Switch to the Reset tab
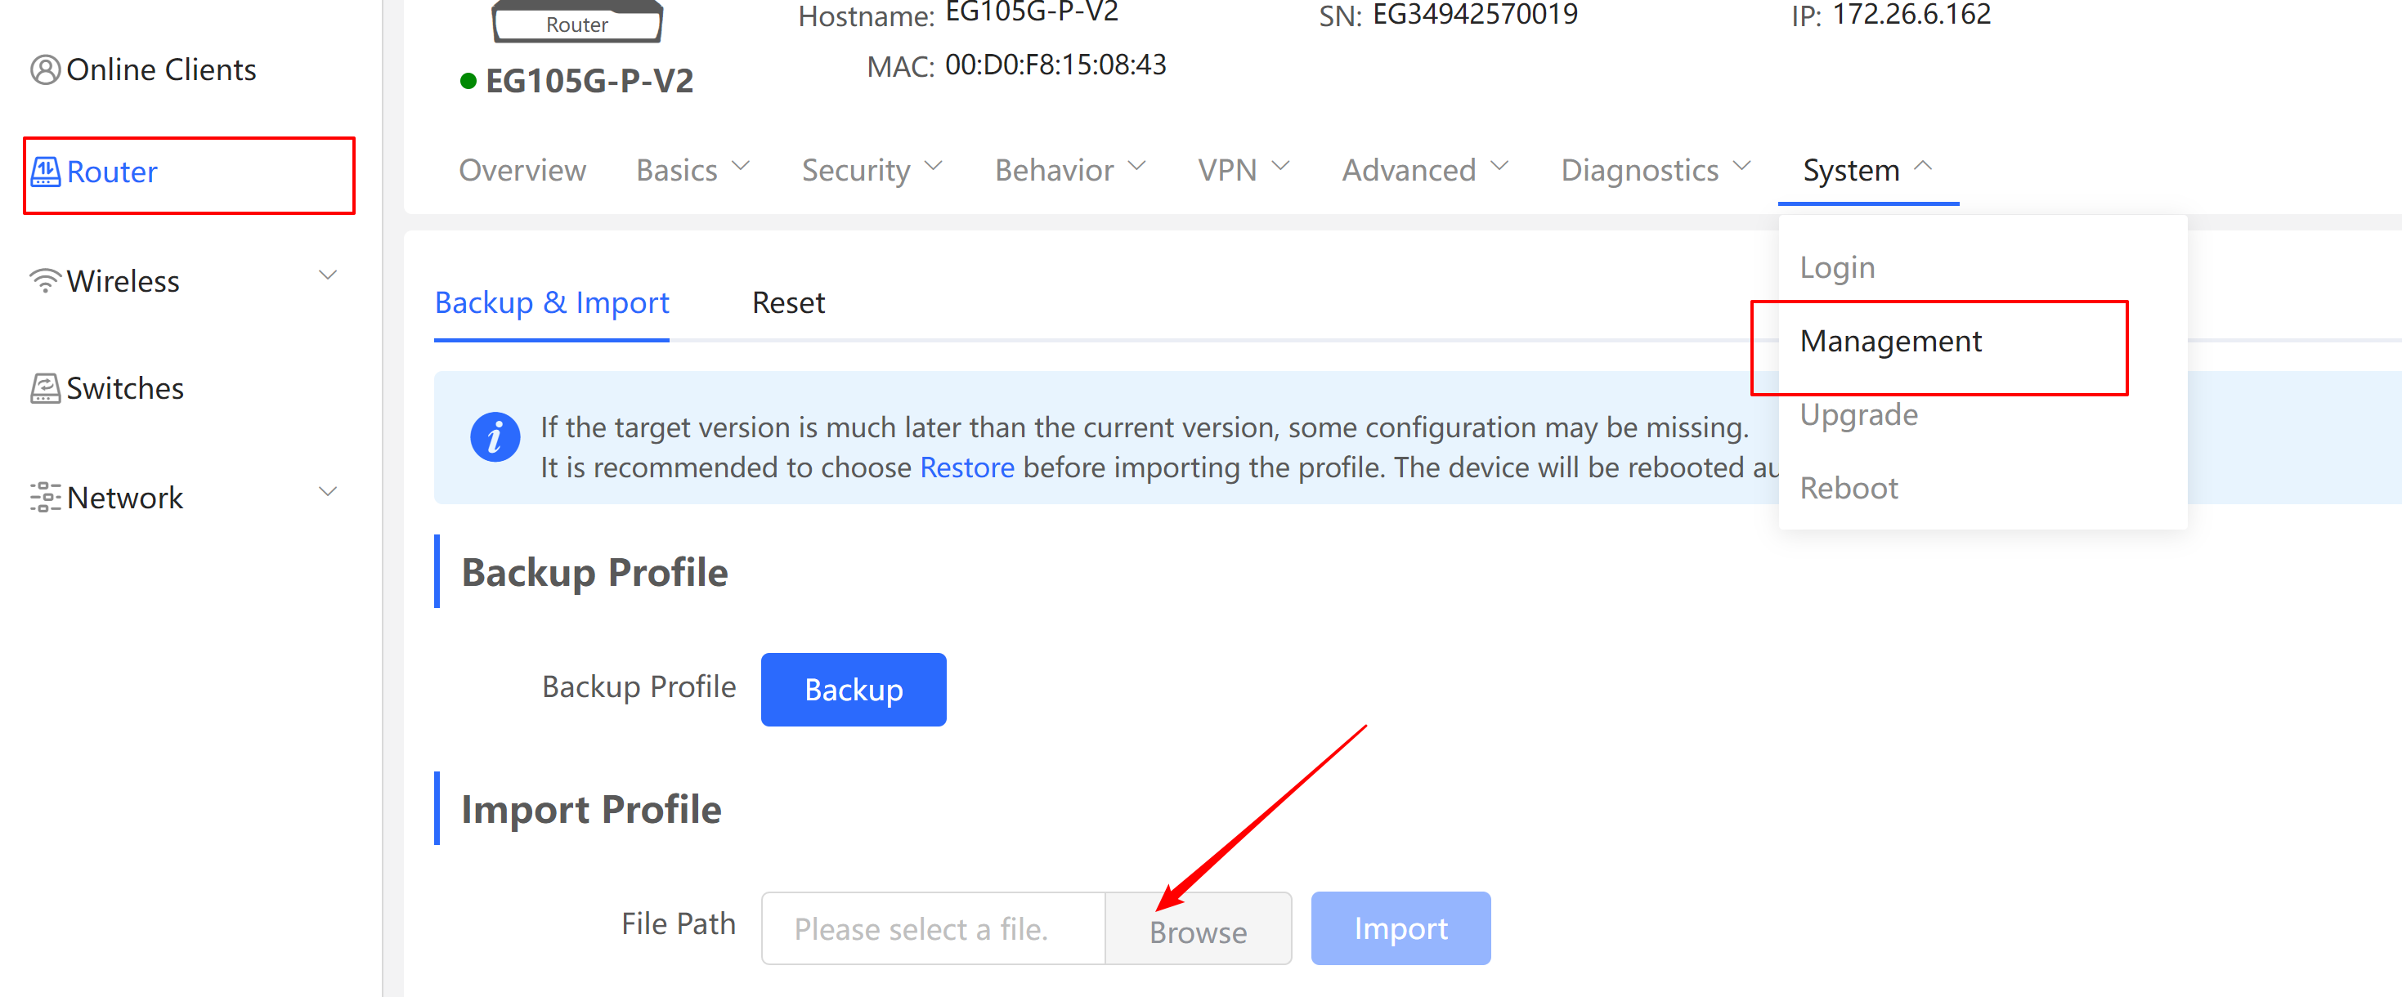Image resolution: width=2402 pixels, height=997 pixels. pos(788,303)
